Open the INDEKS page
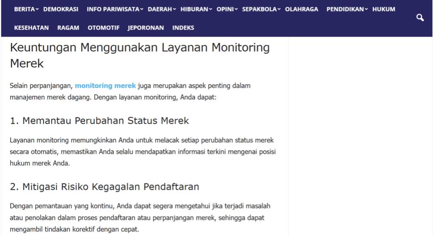436x235 pixels. [x=183, y=27]
